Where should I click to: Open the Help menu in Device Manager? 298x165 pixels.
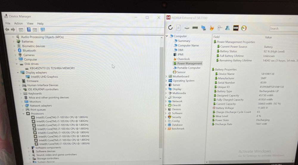click(x=40, y=24)
